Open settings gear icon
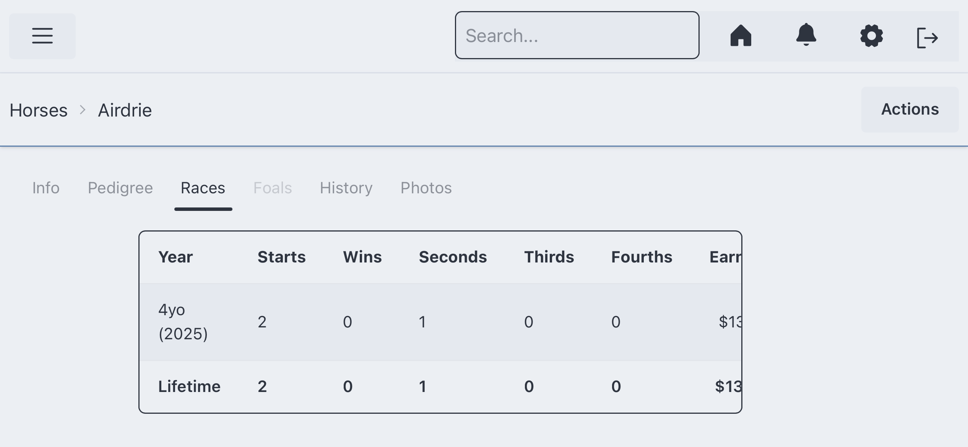The width and height of the screenshot is (968, 447). [x=871, y=36]
